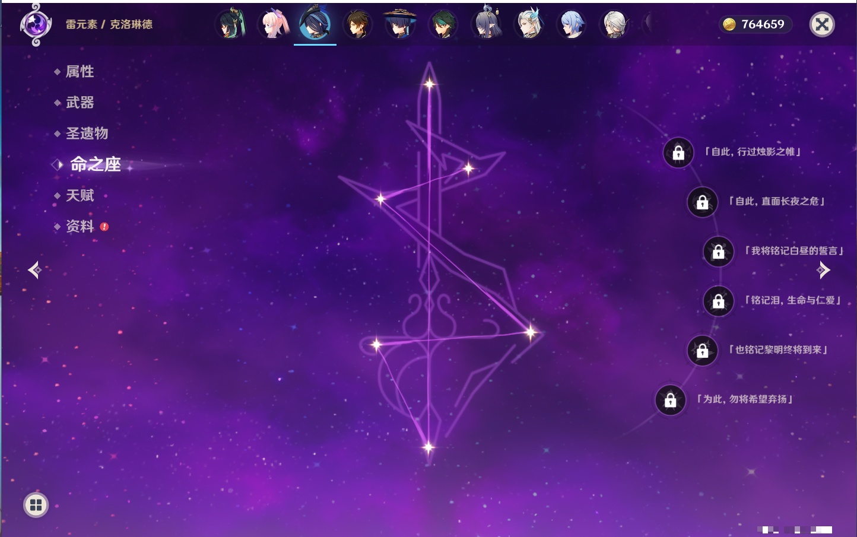Click the lock icon for「为此, 勿将希望弃扬」
The width and height of the screenshot is (857, 537).
[670, 401]
